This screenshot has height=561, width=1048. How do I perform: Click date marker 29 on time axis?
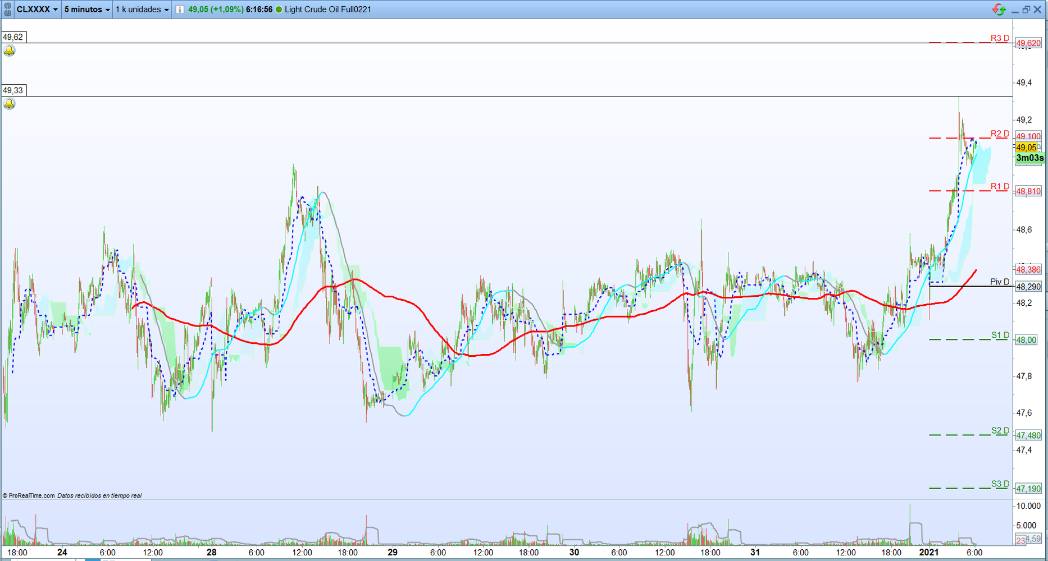[x=393, y=552]
